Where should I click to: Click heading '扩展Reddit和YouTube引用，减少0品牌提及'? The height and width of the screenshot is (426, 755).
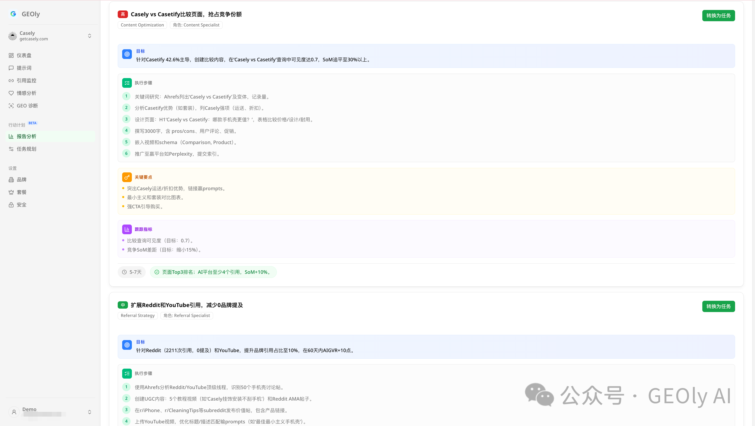pos(187,305)
